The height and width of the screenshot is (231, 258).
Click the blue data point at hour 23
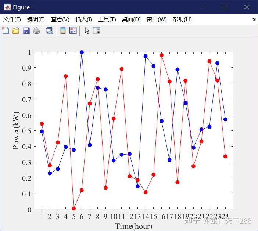217,63
